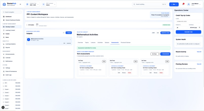The width and height of the screenshot is (204, 111).
Task: Click the Learning Analytics chart icon
Action: pyautogui.click(x=4, y=44)
